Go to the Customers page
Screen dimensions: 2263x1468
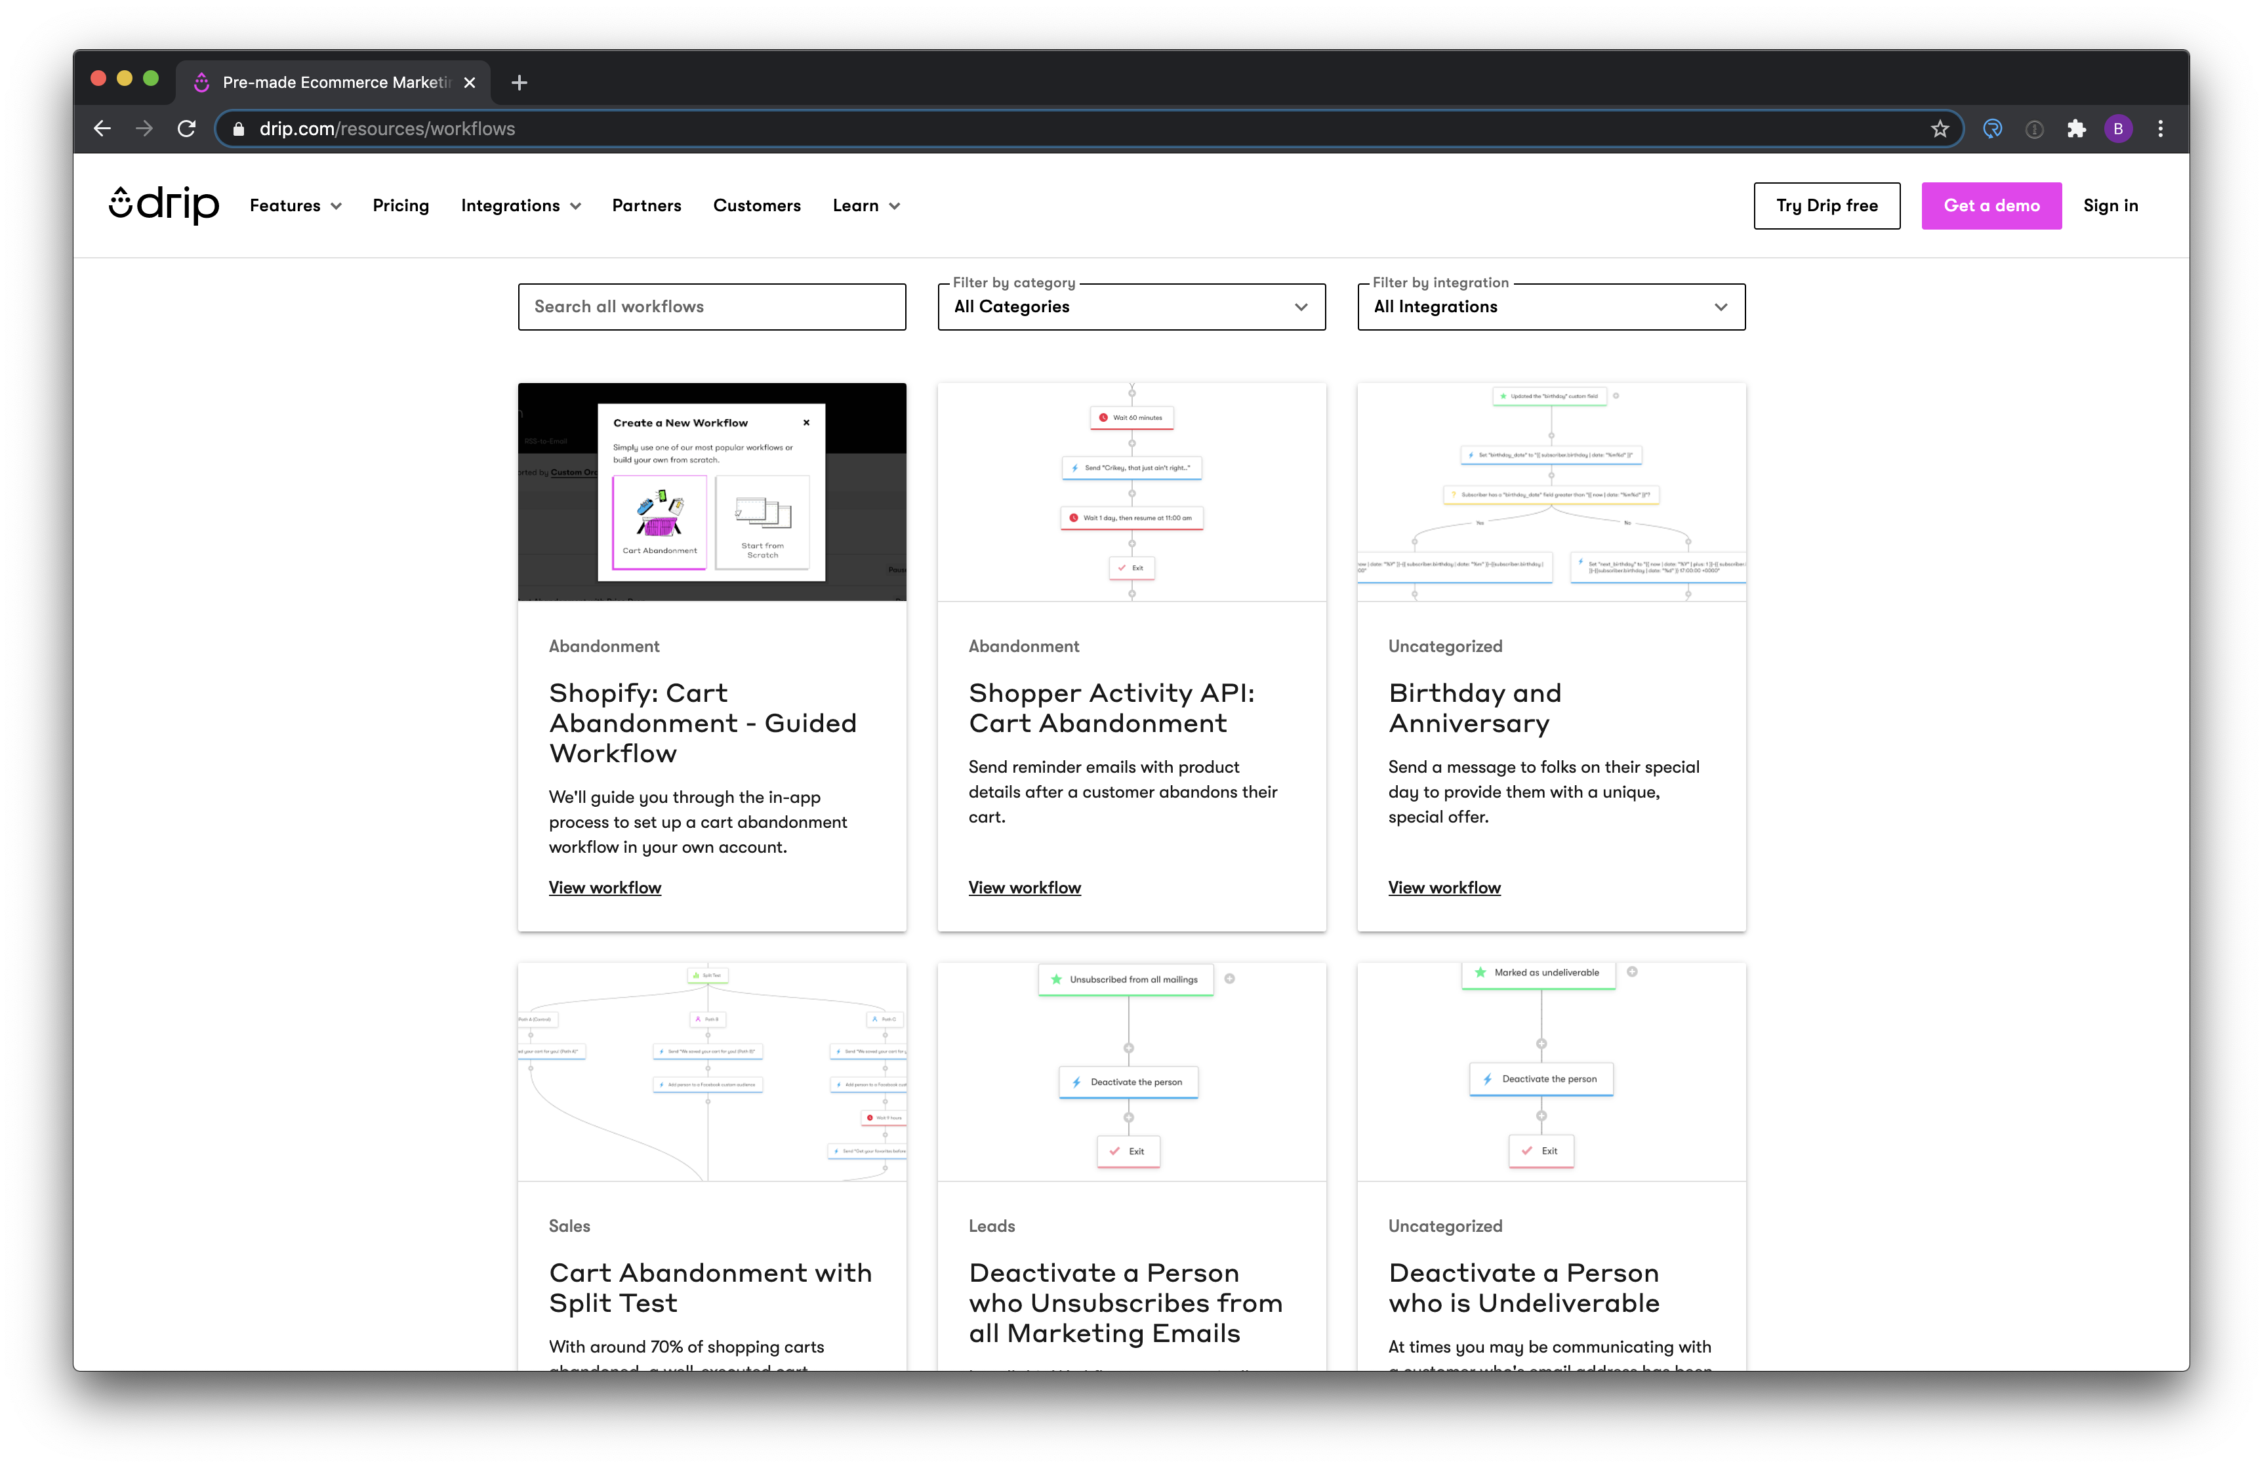757,205
